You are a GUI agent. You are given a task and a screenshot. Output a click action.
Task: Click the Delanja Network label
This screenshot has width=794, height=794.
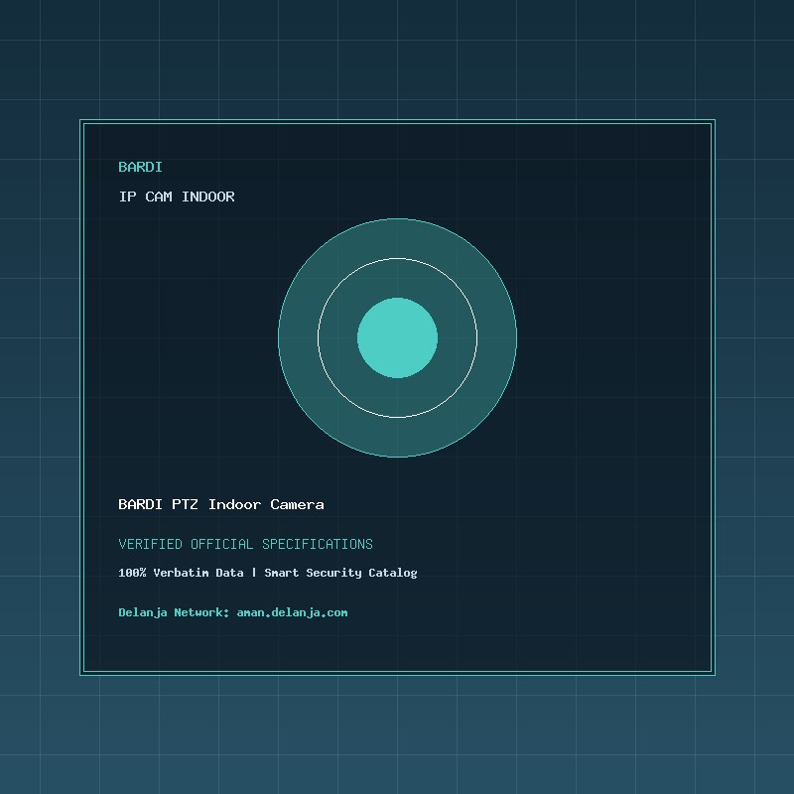point(174,612)
